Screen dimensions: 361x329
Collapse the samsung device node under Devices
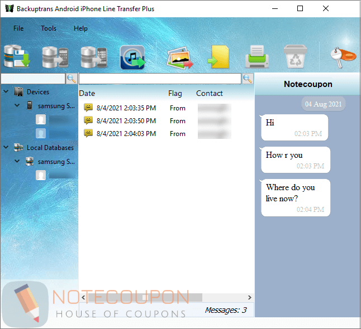[x=17, y=105]
